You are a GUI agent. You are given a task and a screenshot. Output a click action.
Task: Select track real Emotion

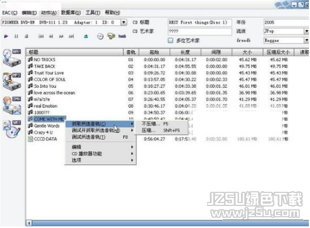point(46,106)
